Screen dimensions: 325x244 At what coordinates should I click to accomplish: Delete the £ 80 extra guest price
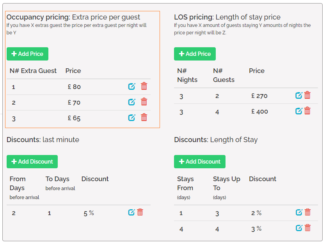144,86
